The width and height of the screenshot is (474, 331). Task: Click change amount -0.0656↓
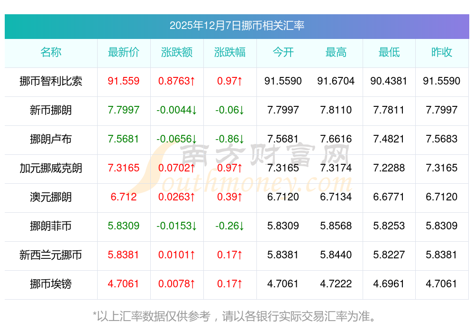[x=177, y=139]
